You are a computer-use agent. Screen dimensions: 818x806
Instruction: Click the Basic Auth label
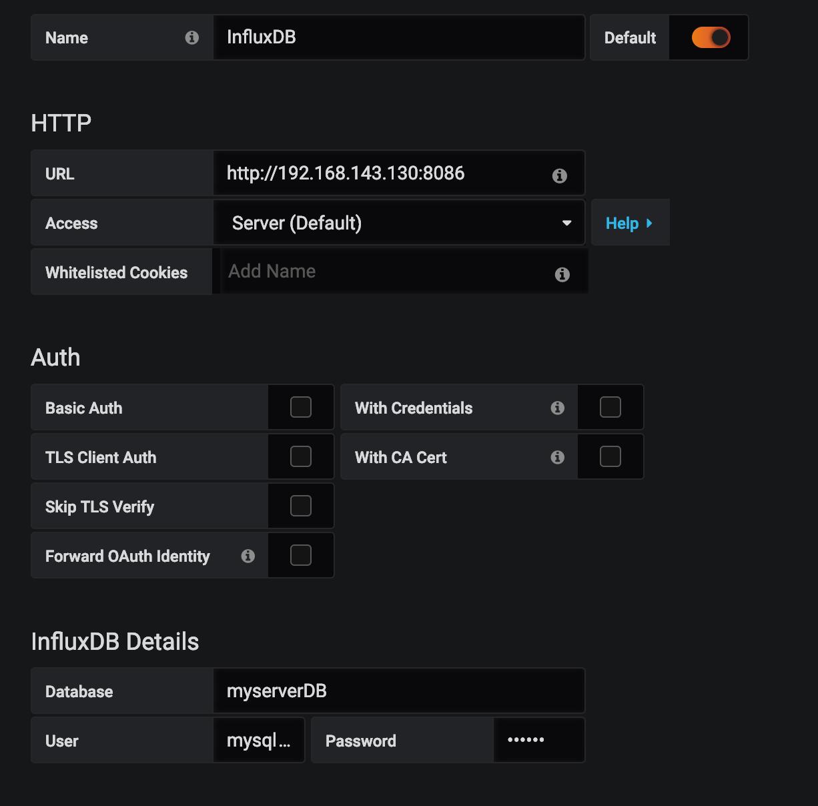84,408
